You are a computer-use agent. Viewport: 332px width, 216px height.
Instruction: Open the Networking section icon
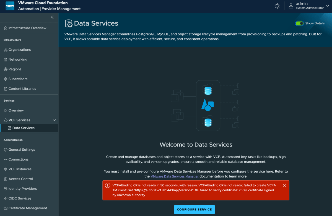pos(6,59)
